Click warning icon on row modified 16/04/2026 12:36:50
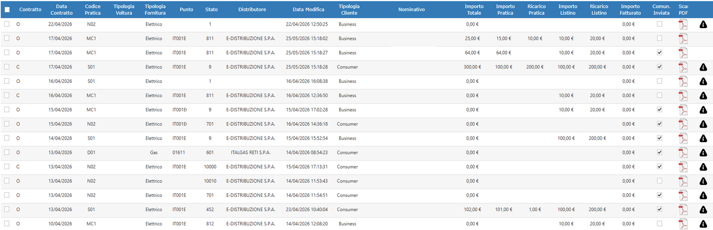The width and height of the screenshot is (713, 230). 703,96
